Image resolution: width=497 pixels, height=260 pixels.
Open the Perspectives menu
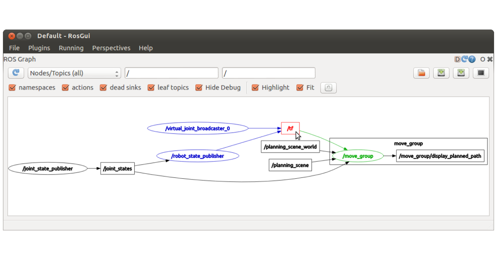click(111, 48)
